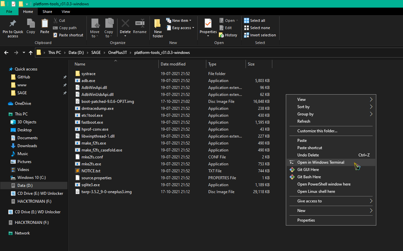Switch to the Share tab
The image size is (403, 251).
pos(47,12)
